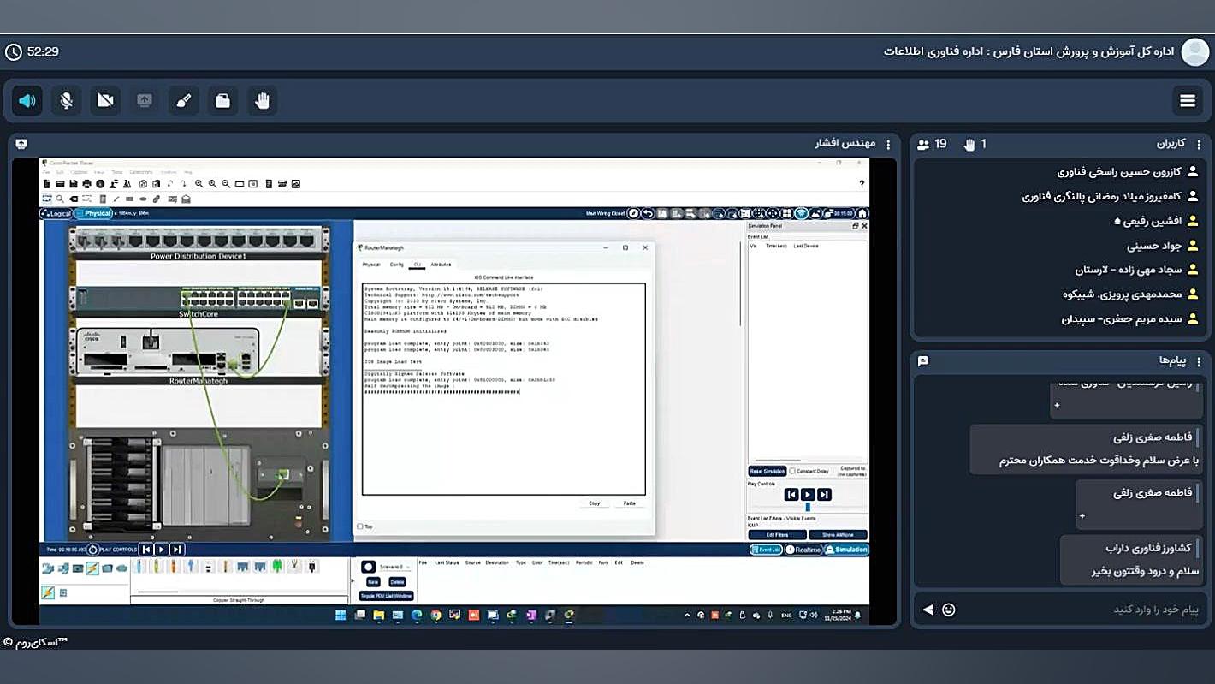The image size is (1215, 684).
Task: Click the Packet Tracer New file icon
Action: pos(47,184)
